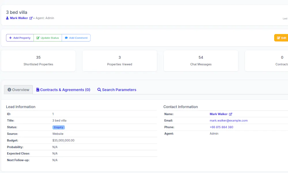Call the phone number +66 815 884 380
288x173 pixels.
point(221,127)
